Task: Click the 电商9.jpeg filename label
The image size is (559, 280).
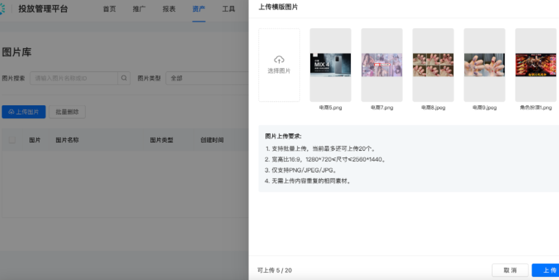Action: click(485, 108)
